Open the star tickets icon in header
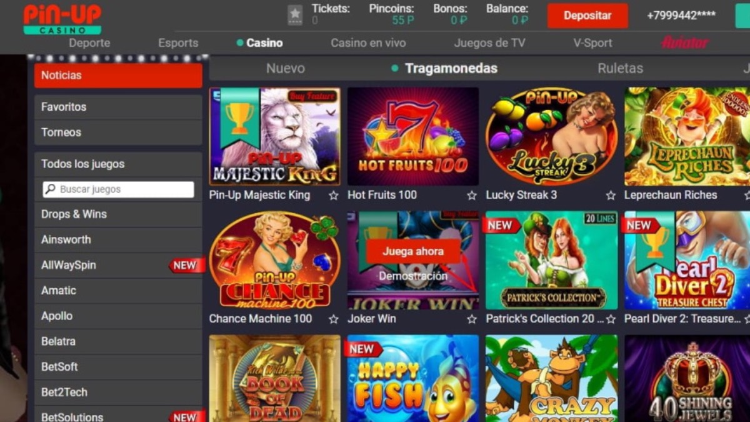The width and height of the screenshot is (750, 422). click(295, 15)
